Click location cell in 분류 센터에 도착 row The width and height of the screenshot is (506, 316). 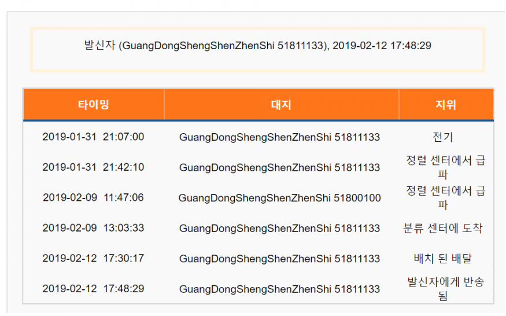click(279, 228)
